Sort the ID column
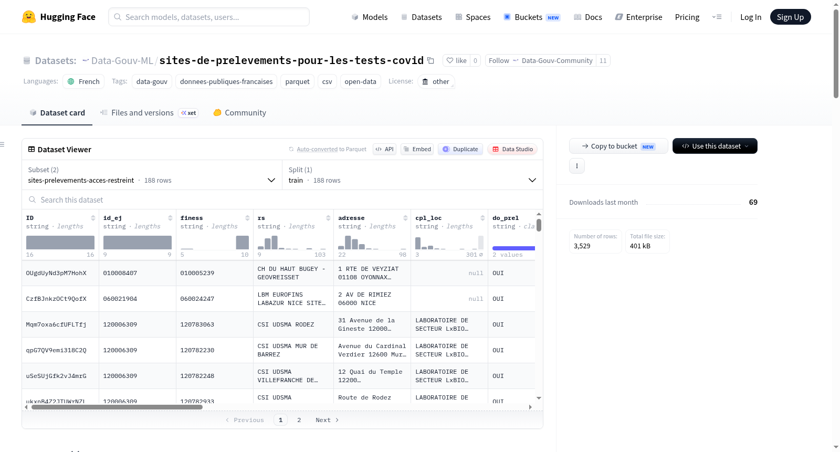840x452 pixels. [93, 218]
